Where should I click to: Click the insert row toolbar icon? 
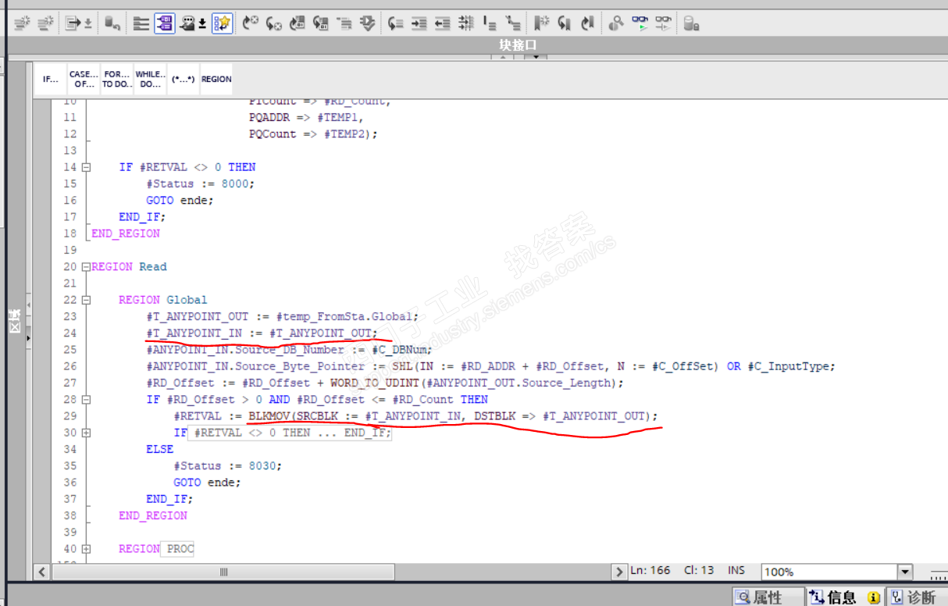[21, 23]
